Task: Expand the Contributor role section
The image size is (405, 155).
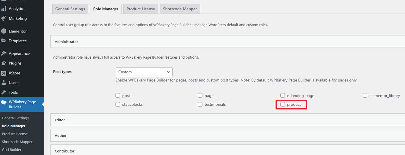Action: [227, 150]
